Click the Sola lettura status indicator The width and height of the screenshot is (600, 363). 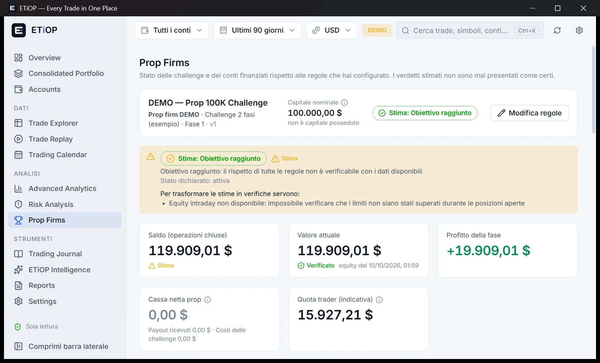pyautogui.click(x=36, y=327)
